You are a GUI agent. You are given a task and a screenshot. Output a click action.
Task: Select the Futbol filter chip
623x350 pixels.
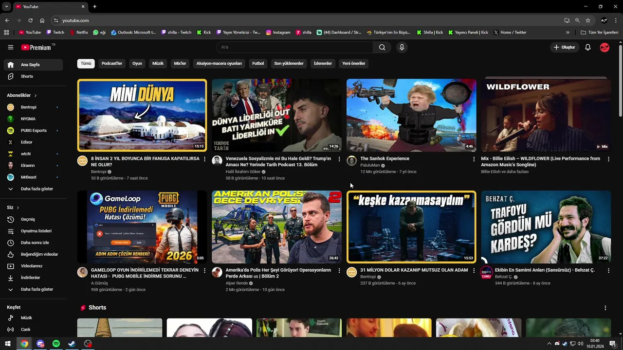(x=258, y=64)
